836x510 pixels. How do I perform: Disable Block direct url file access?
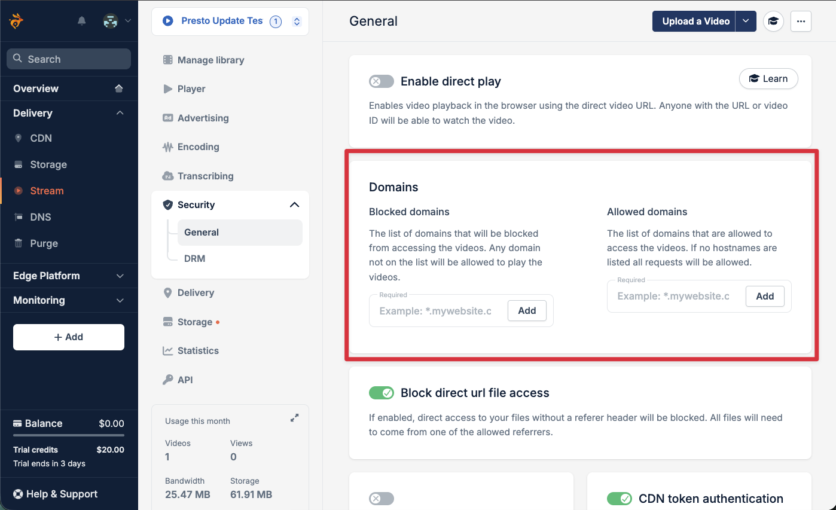[x=382, y=393]
